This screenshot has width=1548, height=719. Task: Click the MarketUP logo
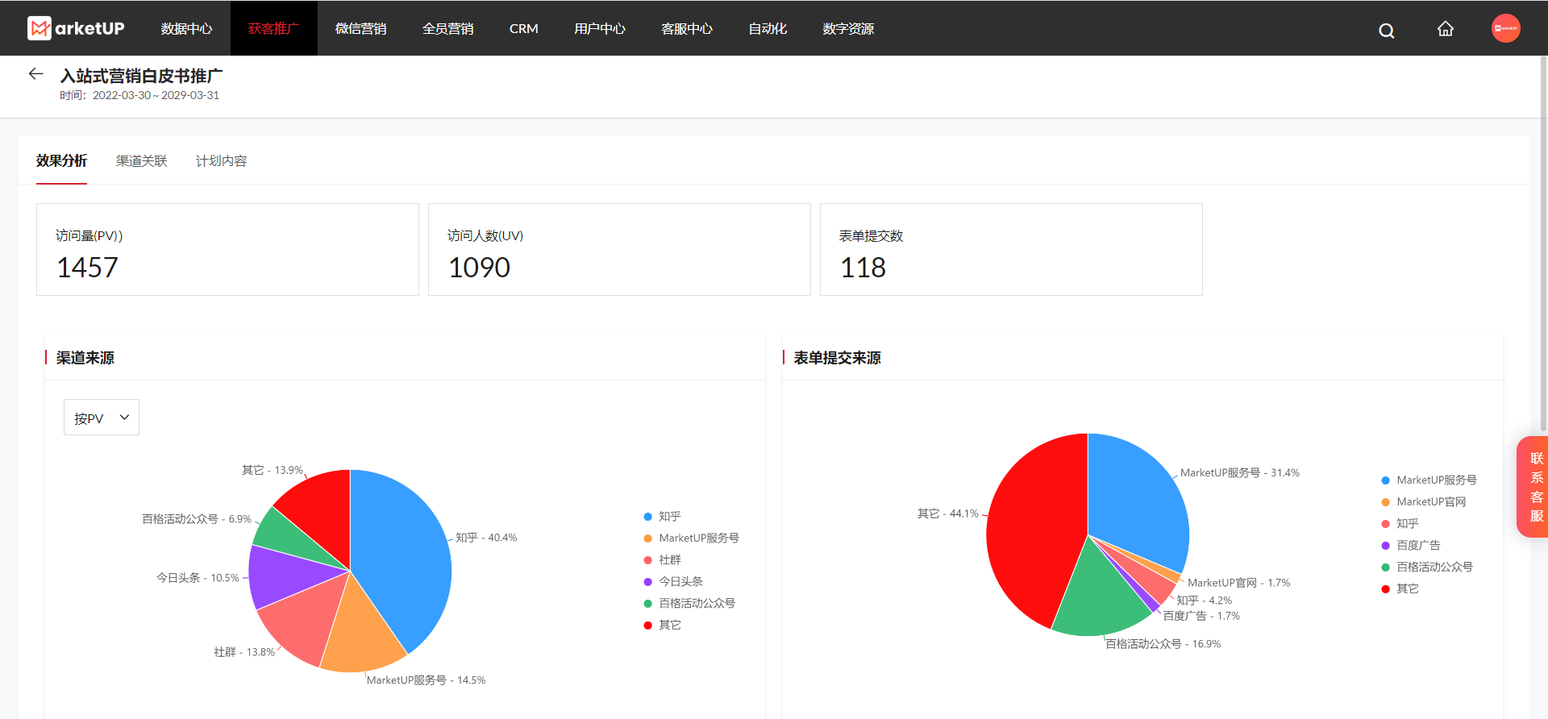pyautogui.click(x=76, y=28)
